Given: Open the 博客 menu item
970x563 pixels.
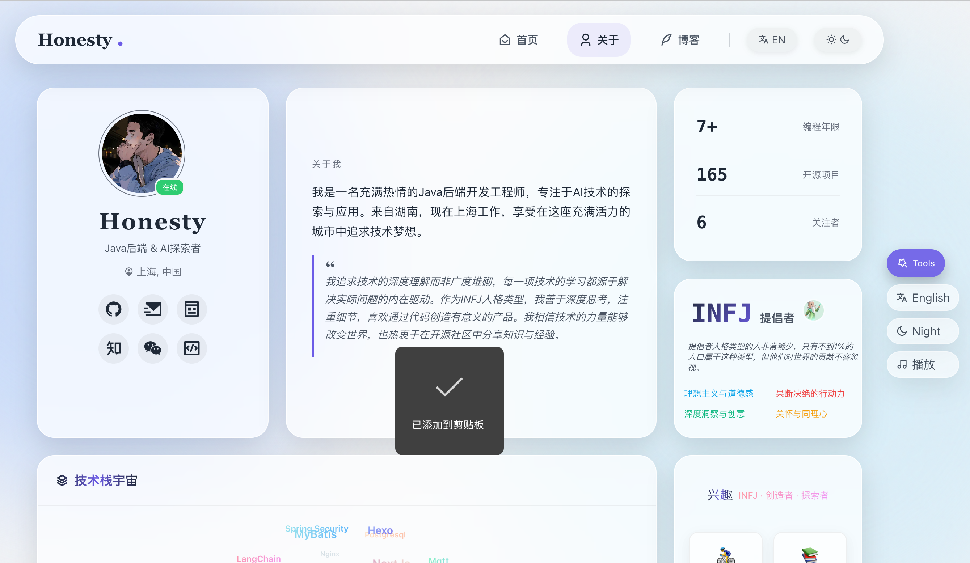Looking at the screenshot, I should pos(680,40).
